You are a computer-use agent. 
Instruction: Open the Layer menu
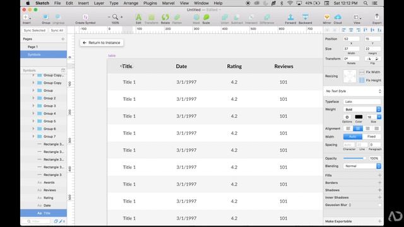[99, 3]
